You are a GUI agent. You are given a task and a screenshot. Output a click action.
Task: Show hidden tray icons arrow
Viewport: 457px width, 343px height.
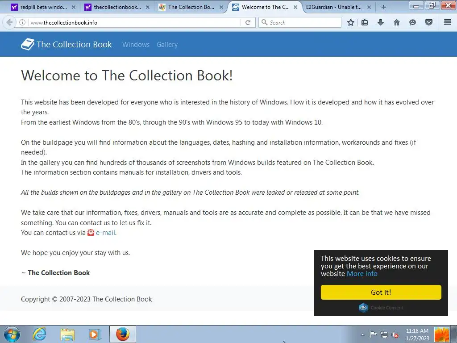[x=362, y=335]
